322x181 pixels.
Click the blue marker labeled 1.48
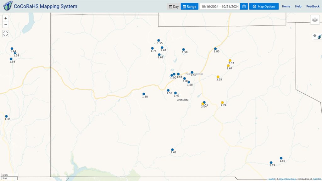pos(162,48)
